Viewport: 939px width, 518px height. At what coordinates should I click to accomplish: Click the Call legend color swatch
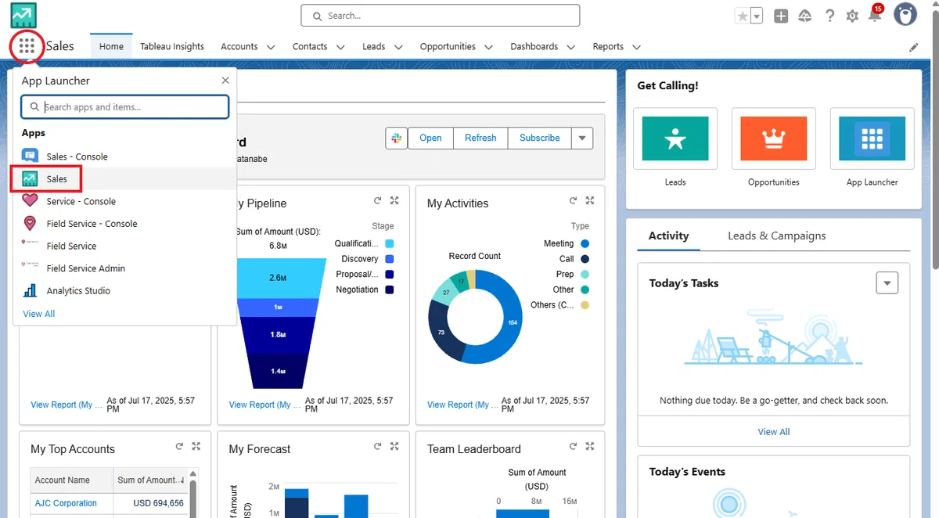click(x=585, y=259)
